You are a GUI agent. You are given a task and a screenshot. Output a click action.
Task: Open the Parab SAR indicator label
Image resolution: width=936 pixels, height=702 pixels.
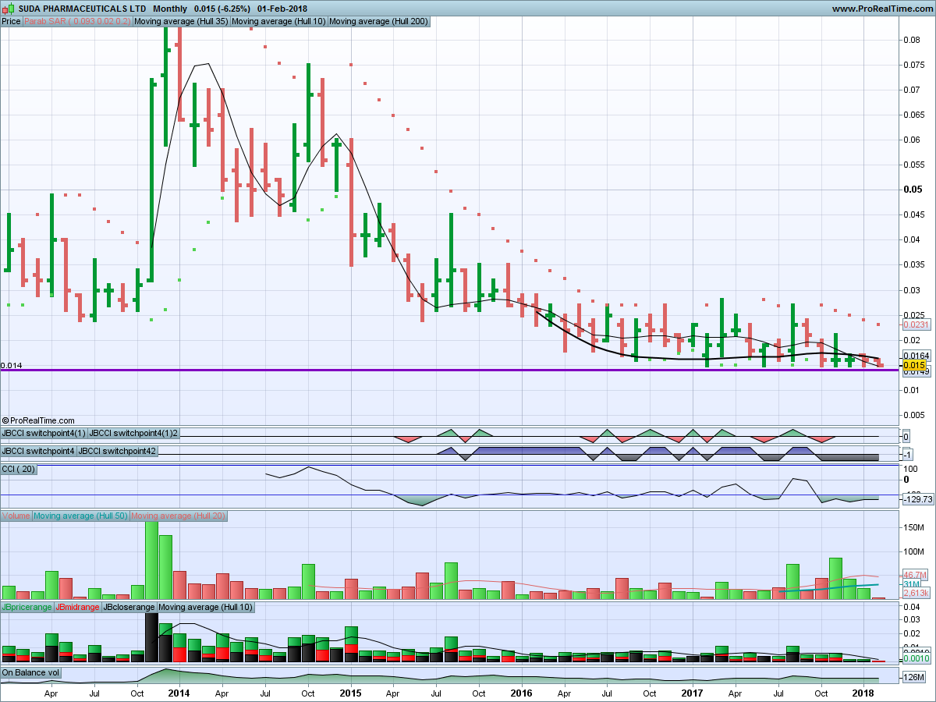77,21
